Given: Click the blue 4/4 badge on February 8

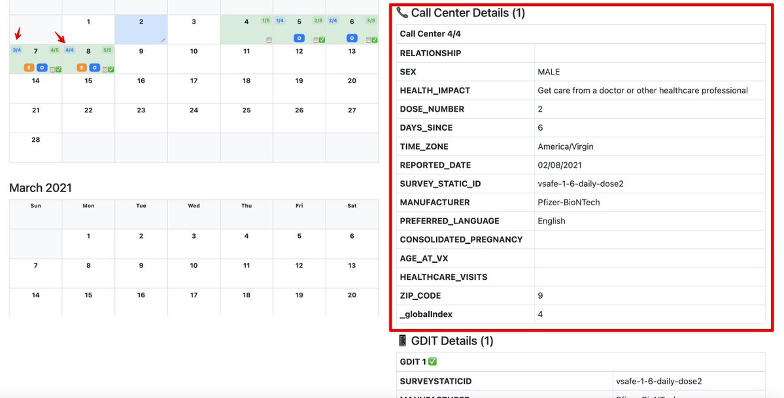Looking at the screenshot, I should [69, 50].
